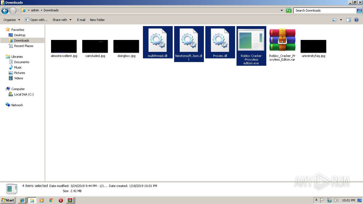Expand dropdown arrow after admin breadcrumb
Image resolution: width=363 pixels, height=204 pixels.
click(41, 10)
